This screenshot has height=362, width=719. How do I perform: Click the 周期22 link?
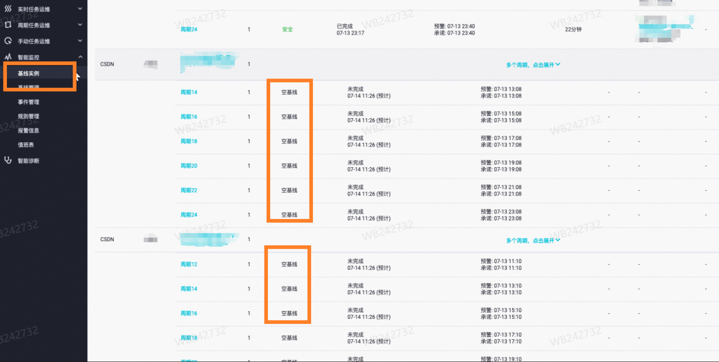tap(189, 190)
